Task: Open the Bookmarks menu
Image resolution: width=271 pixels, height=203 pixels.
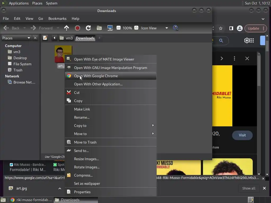Action: [x=57, y=19]
